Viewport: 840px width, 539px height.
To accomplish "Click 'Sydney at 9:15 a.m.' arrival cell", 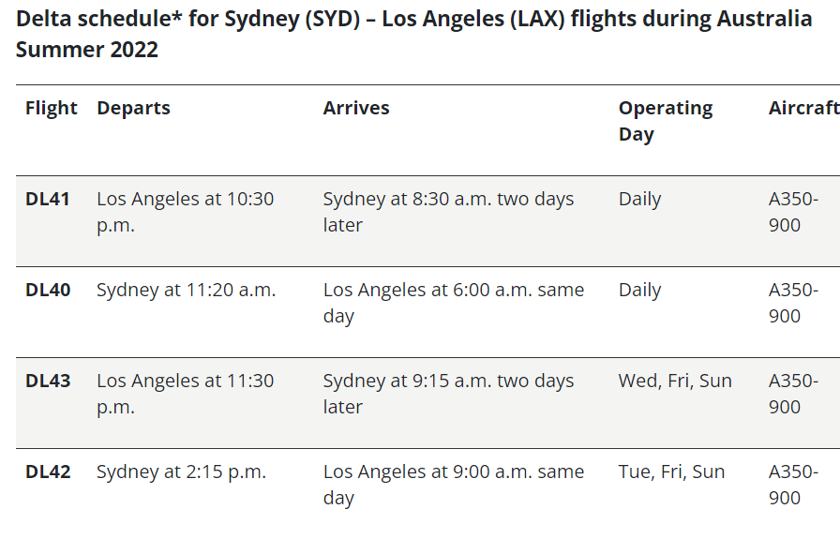I will pyautogui.click(x=448, y=395).
